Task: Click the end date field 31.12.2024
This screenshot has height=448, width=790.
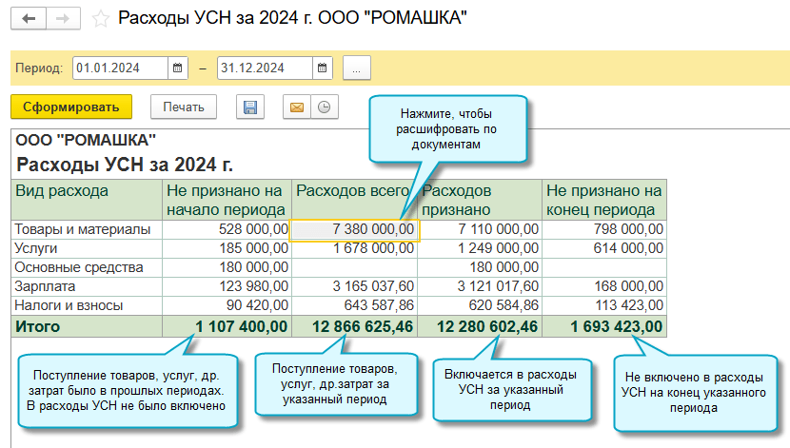Action: pyautogui.click(x=264, y=68)
